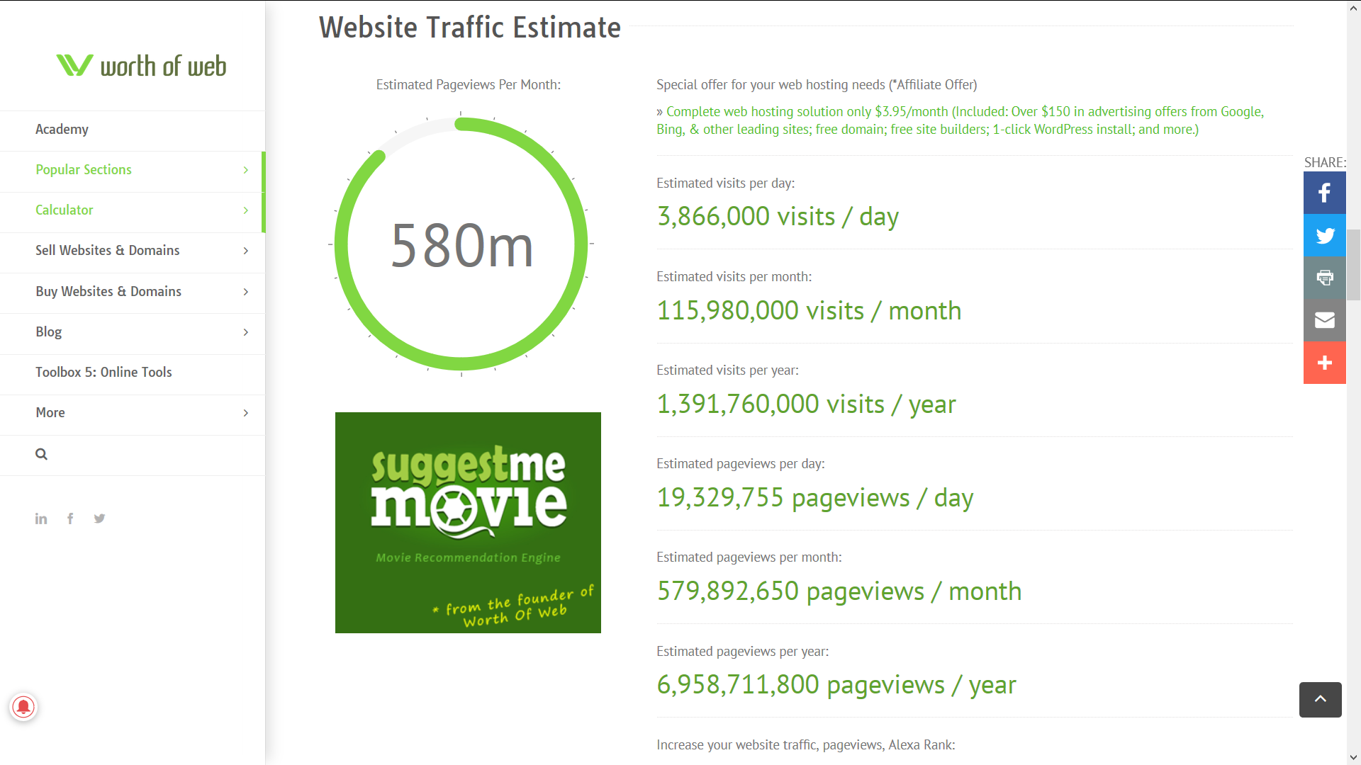The width and height of the screenshot is (1361, 765).
Task: Click the sidebar search magnifier icon
Action: tap(41, 454)
